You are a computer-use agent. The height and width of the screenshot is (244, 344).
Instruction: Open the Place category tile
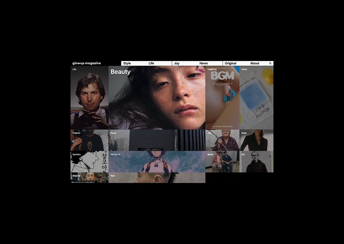click(x=157, y=141)
